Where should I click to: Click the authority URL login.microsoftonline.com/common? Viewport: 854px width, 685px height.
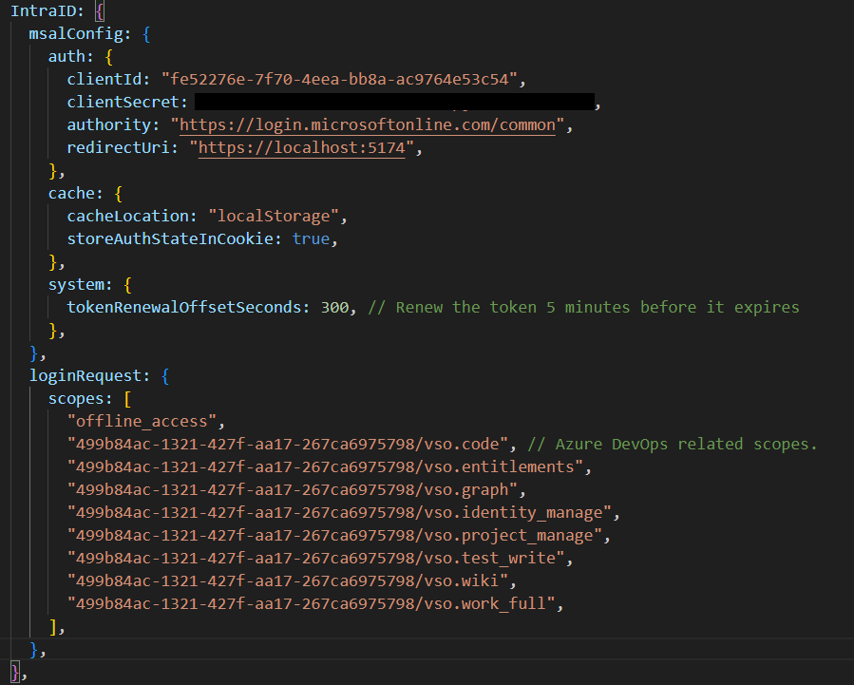367,125
